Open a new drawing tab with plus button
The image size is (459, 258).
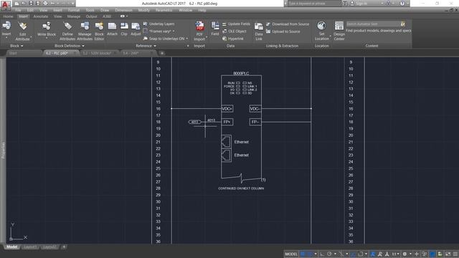pos(162,53)
